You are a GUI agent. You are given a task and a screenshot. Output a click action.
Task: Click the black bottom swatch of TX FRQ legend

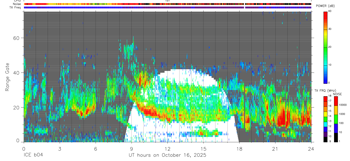tap(325, 139)
